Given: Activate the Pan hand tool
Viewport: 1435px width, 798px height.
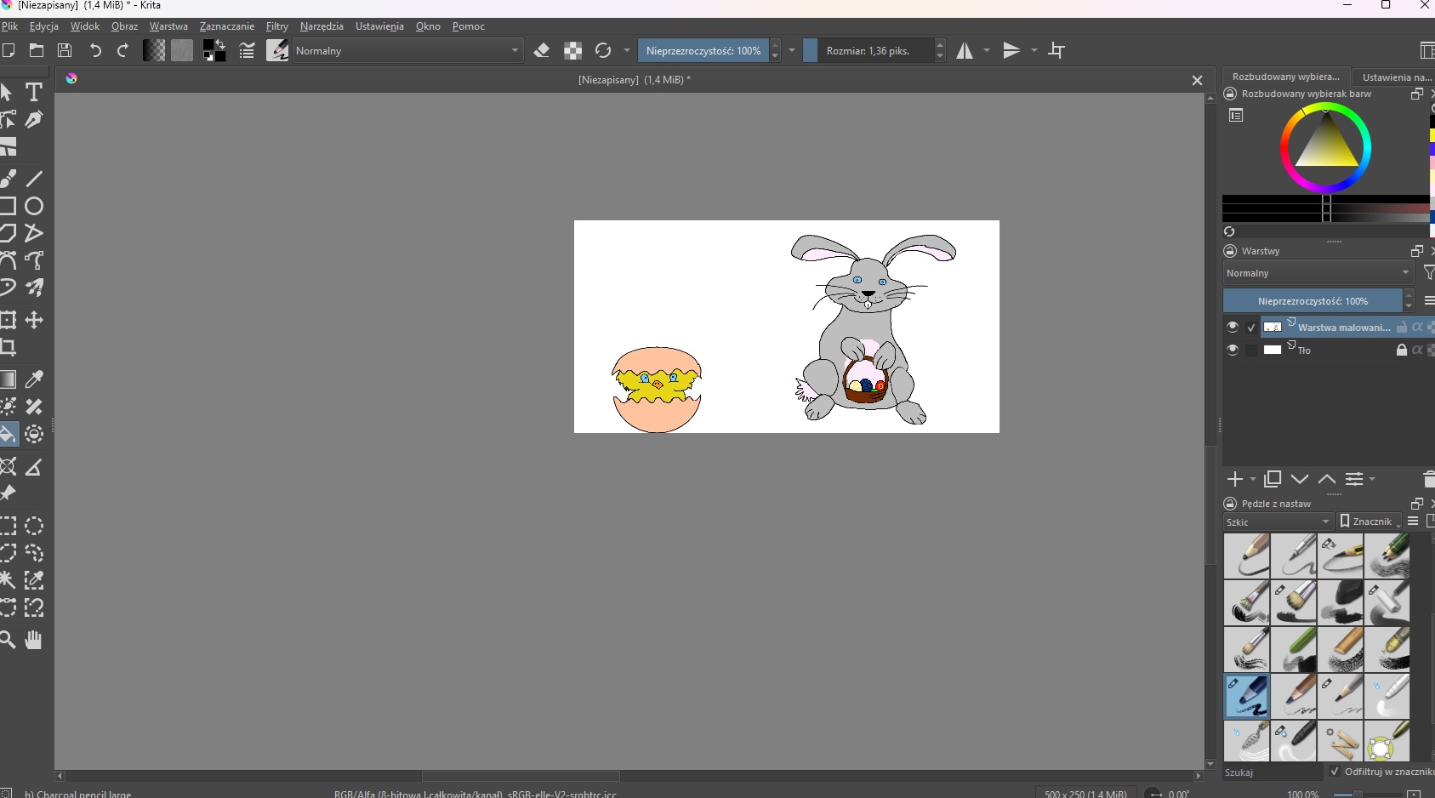Looking at the screenshot, I should point(33,640).
